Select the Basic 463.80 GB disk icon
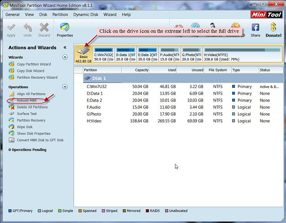The width and height of the screenshot is (286, 223). click(84, 55)
